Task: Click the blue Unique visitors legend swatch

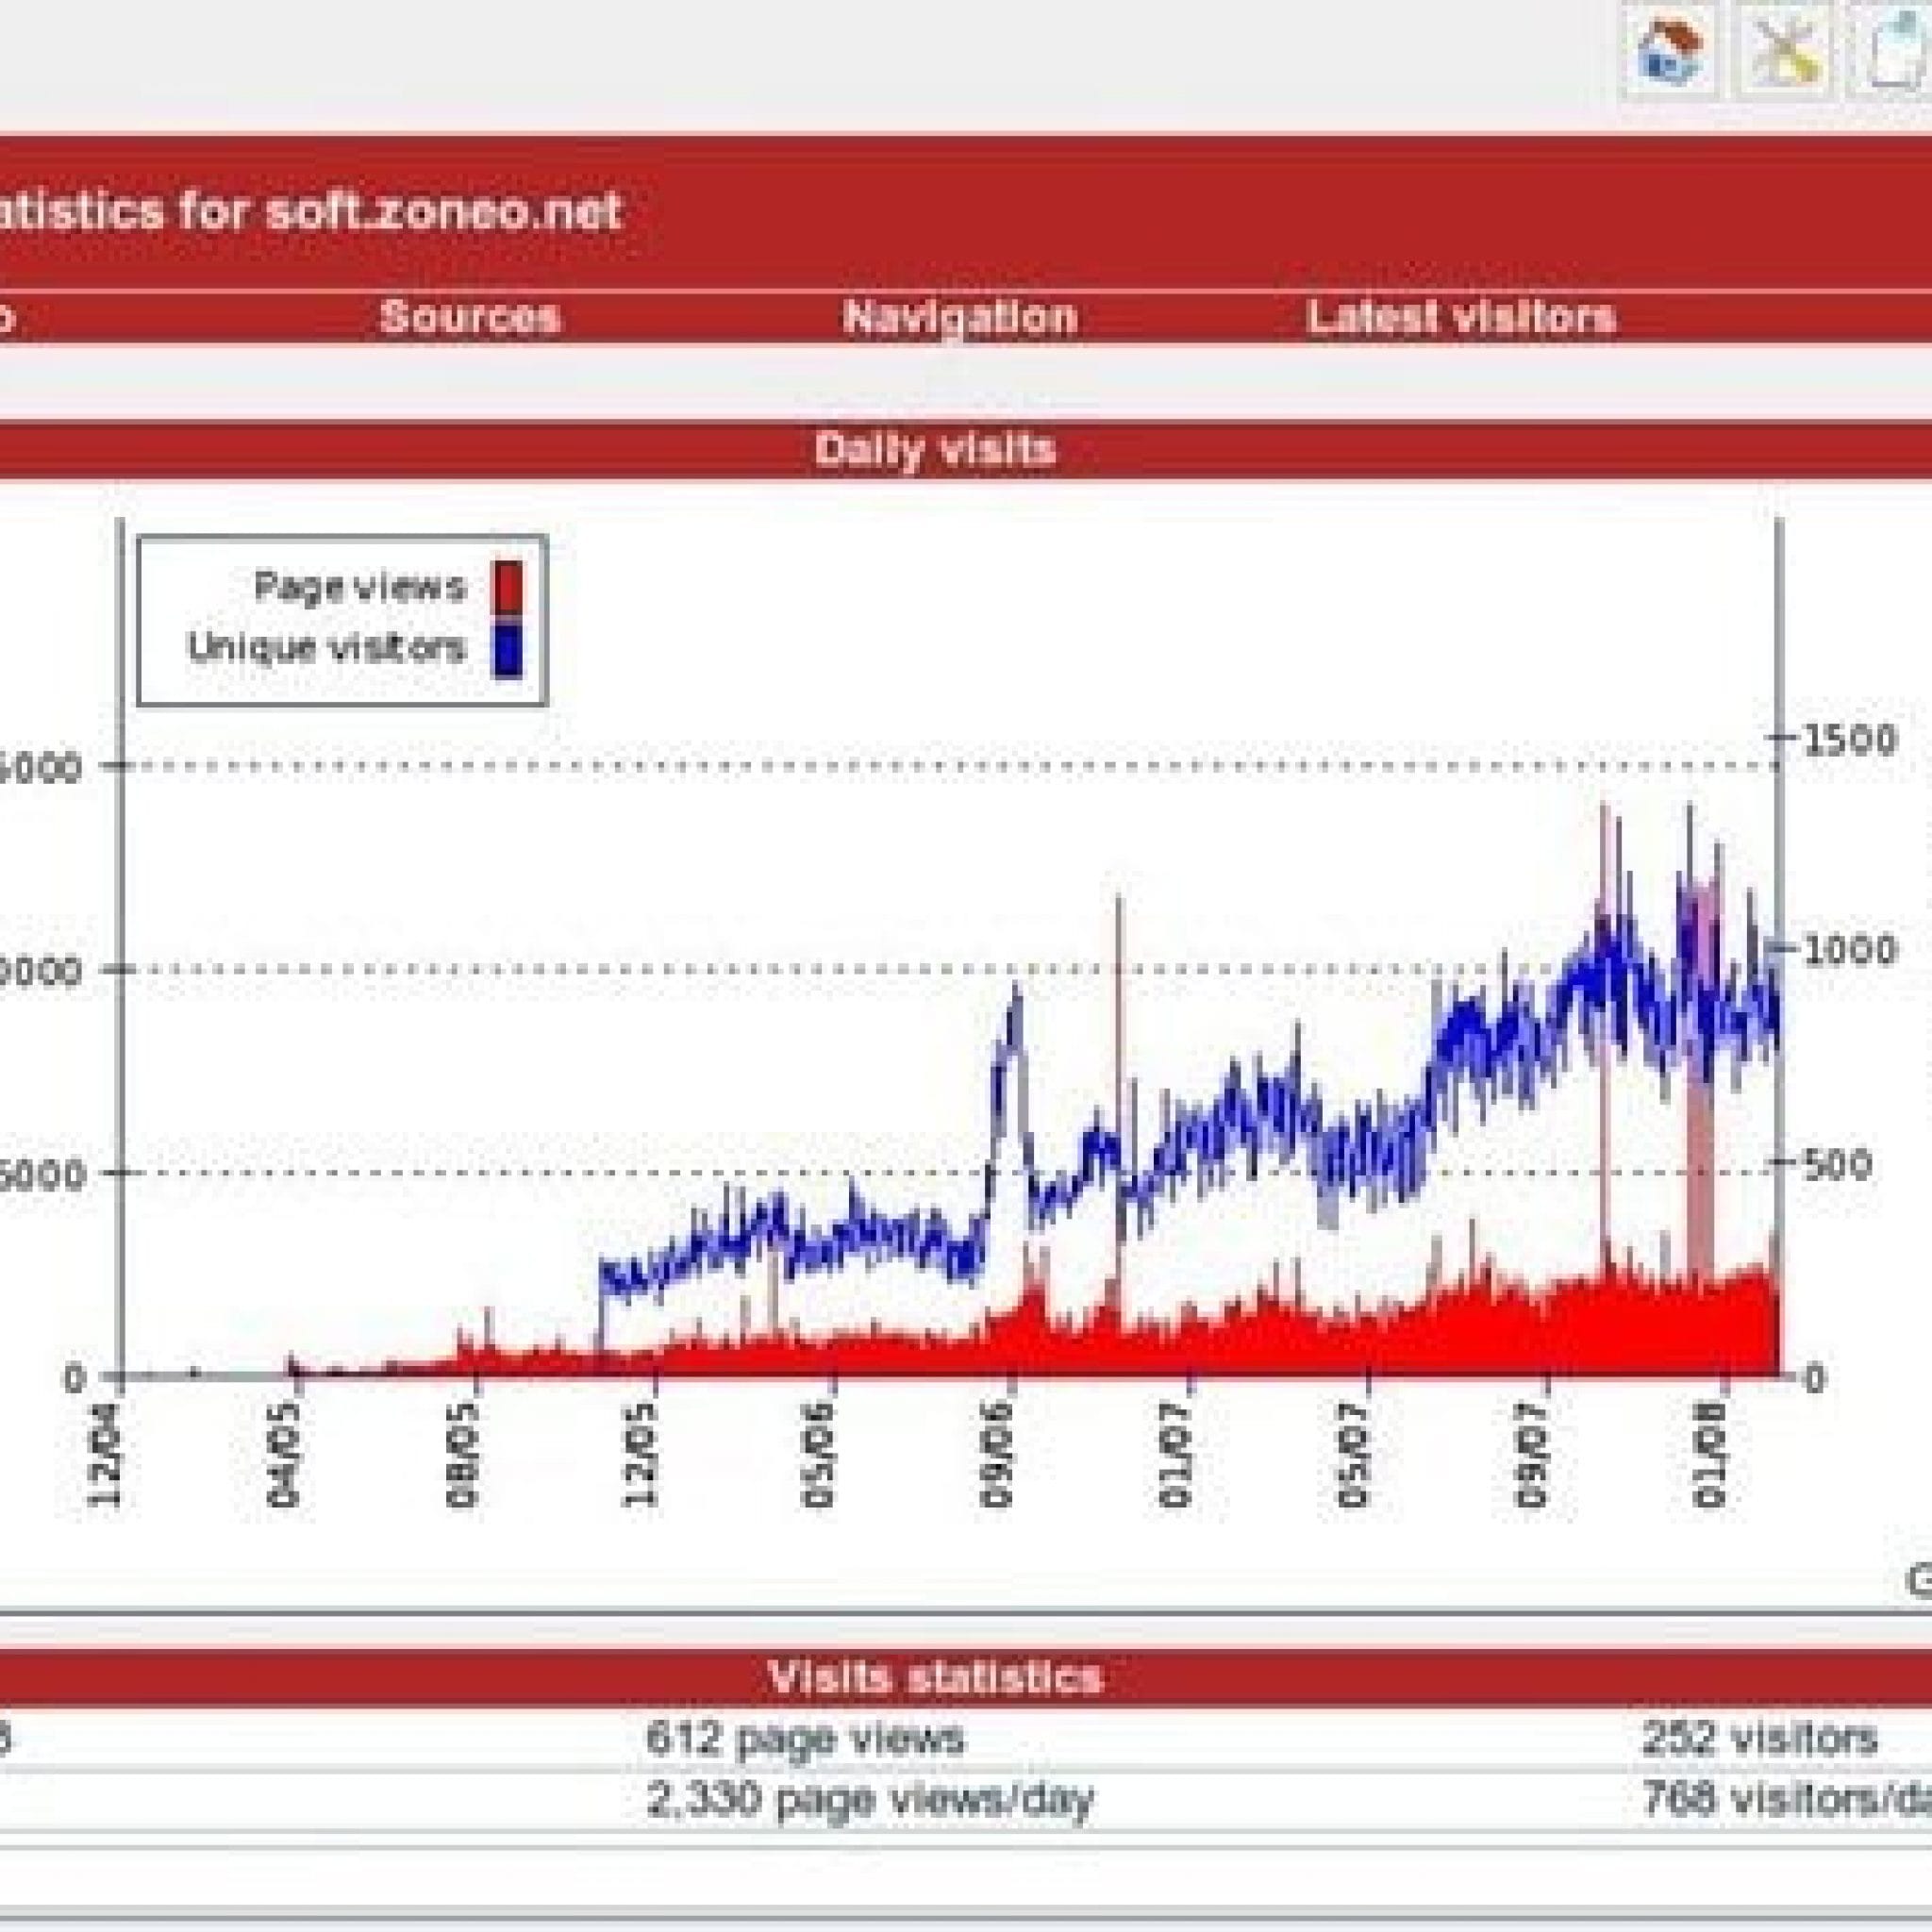Action: [x=508, y=651]
